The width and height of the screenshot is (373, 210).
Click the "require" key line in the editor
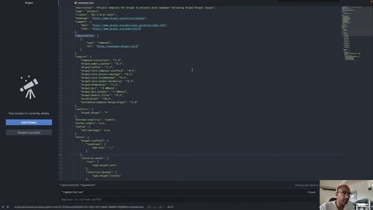pyautogui.click(x=83, y=57)
